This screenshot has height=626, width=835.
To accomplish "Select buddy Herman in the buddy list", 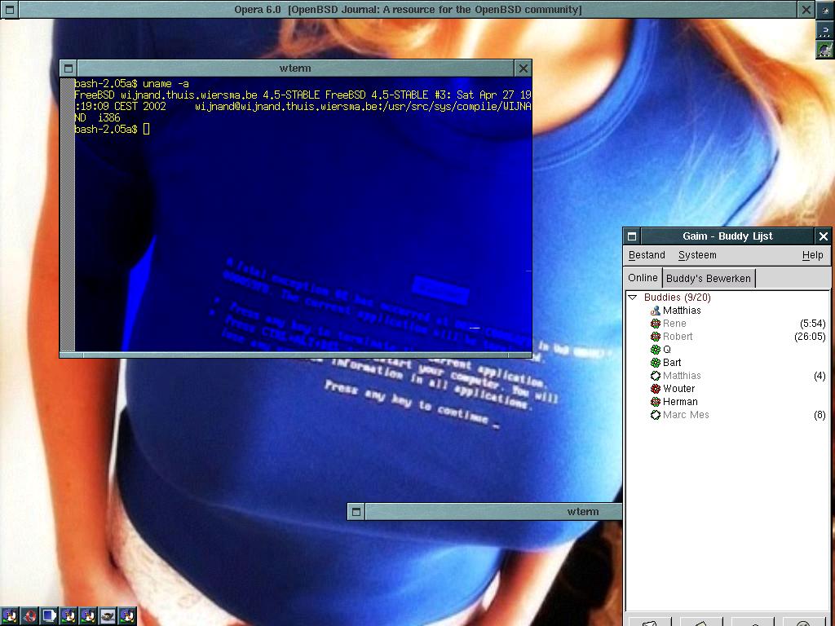I will pyautogui.click(x=680, y=402).
